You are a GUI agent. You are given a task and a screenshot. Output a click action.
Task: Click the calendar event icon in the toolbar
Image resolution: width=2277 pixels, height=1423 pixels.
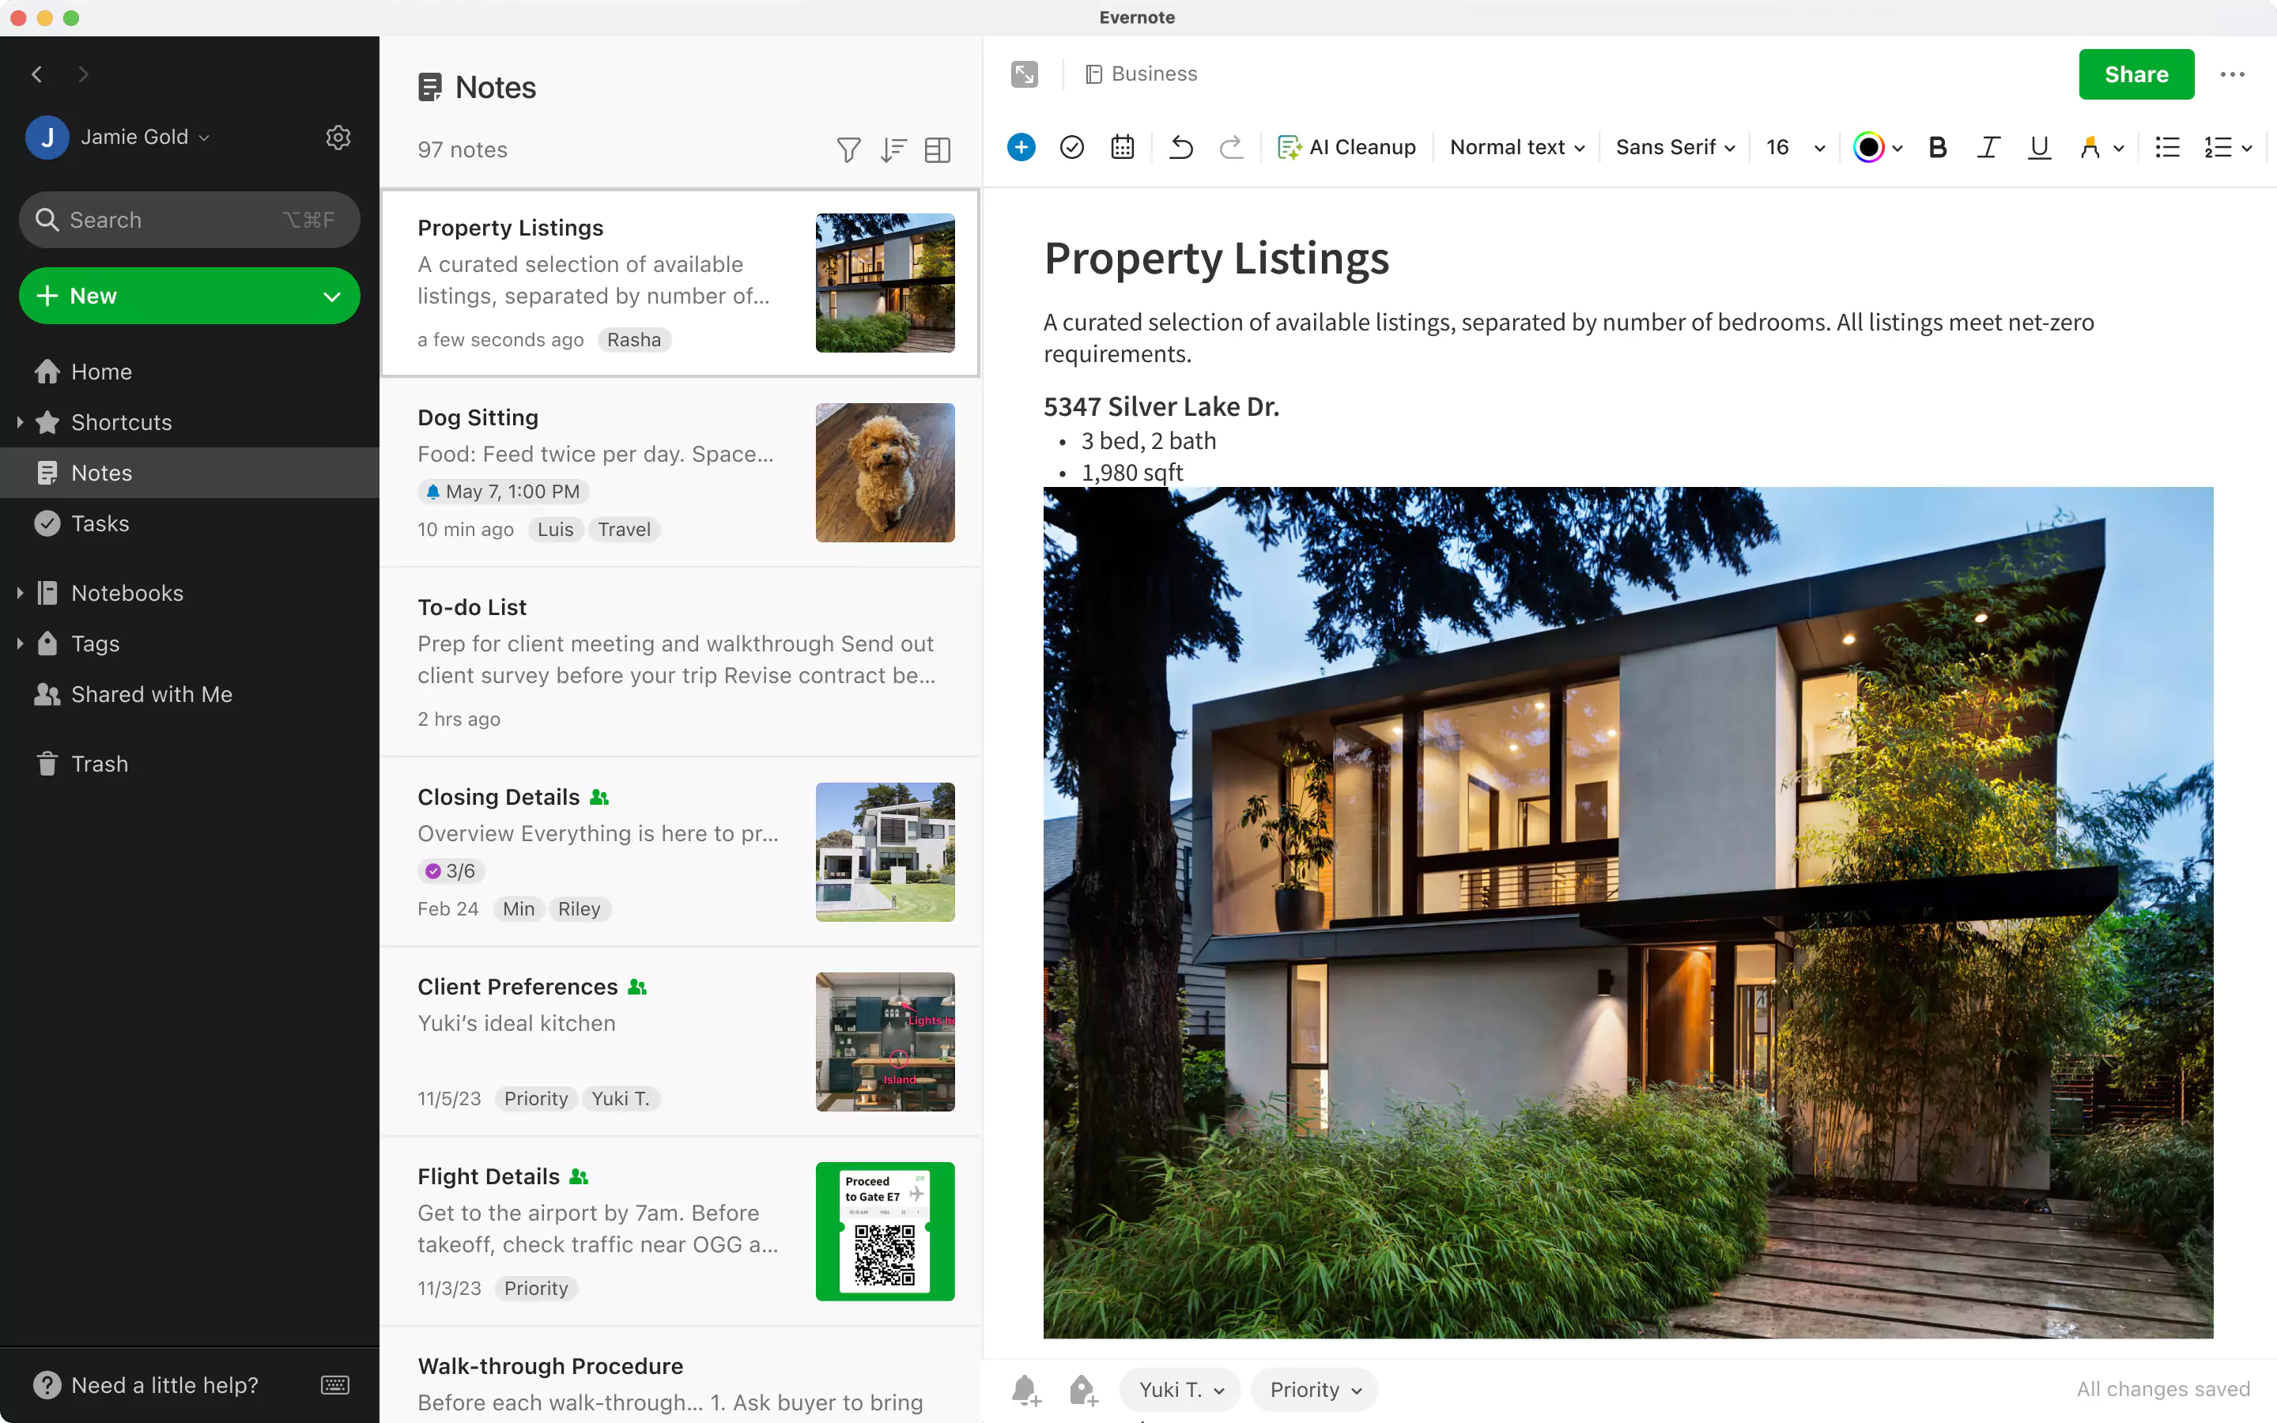(1122, 147)
